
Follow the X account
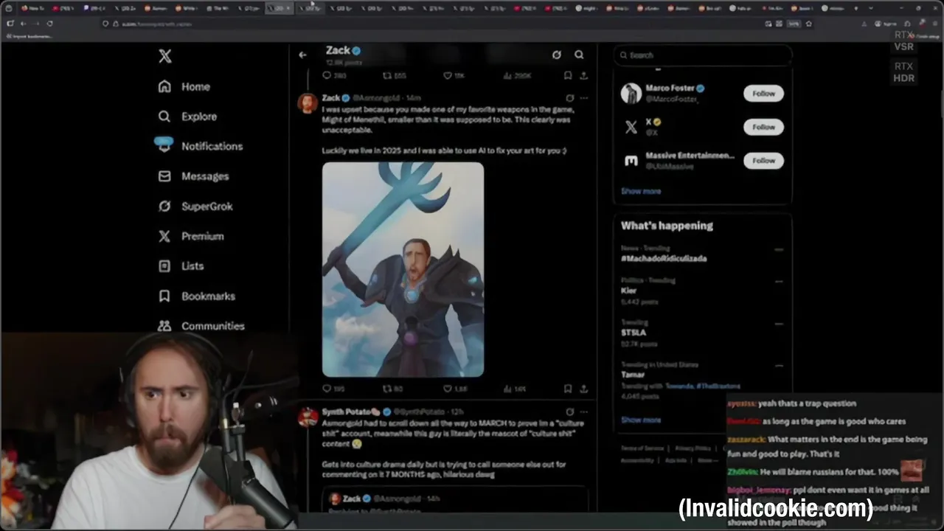[x=763, y=127]
